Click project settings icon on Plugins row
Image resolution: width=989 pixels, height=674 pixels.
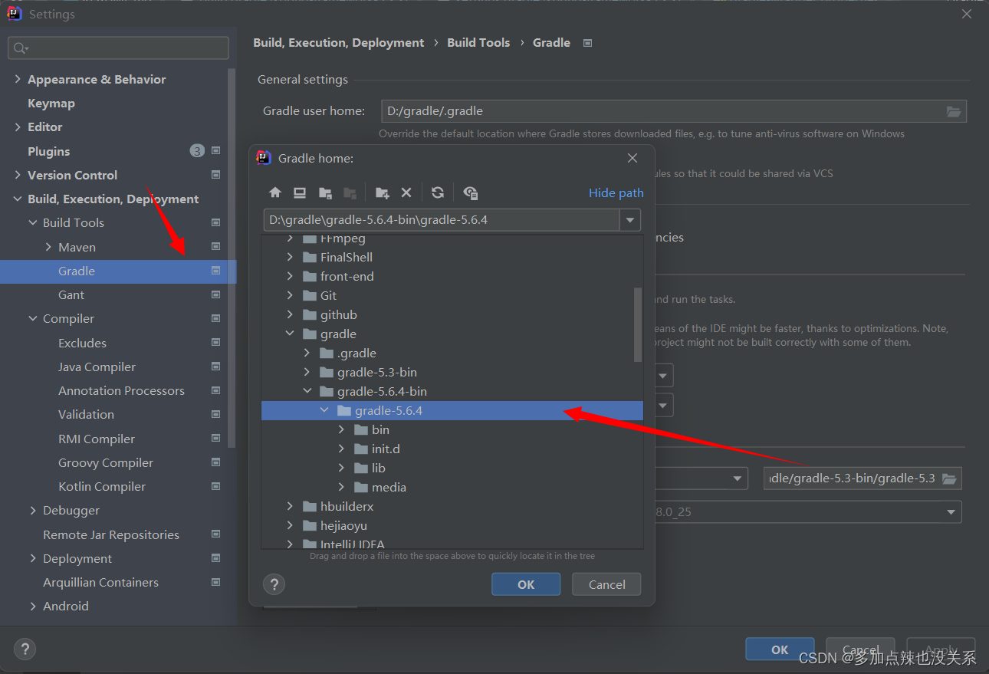(215, 151)
